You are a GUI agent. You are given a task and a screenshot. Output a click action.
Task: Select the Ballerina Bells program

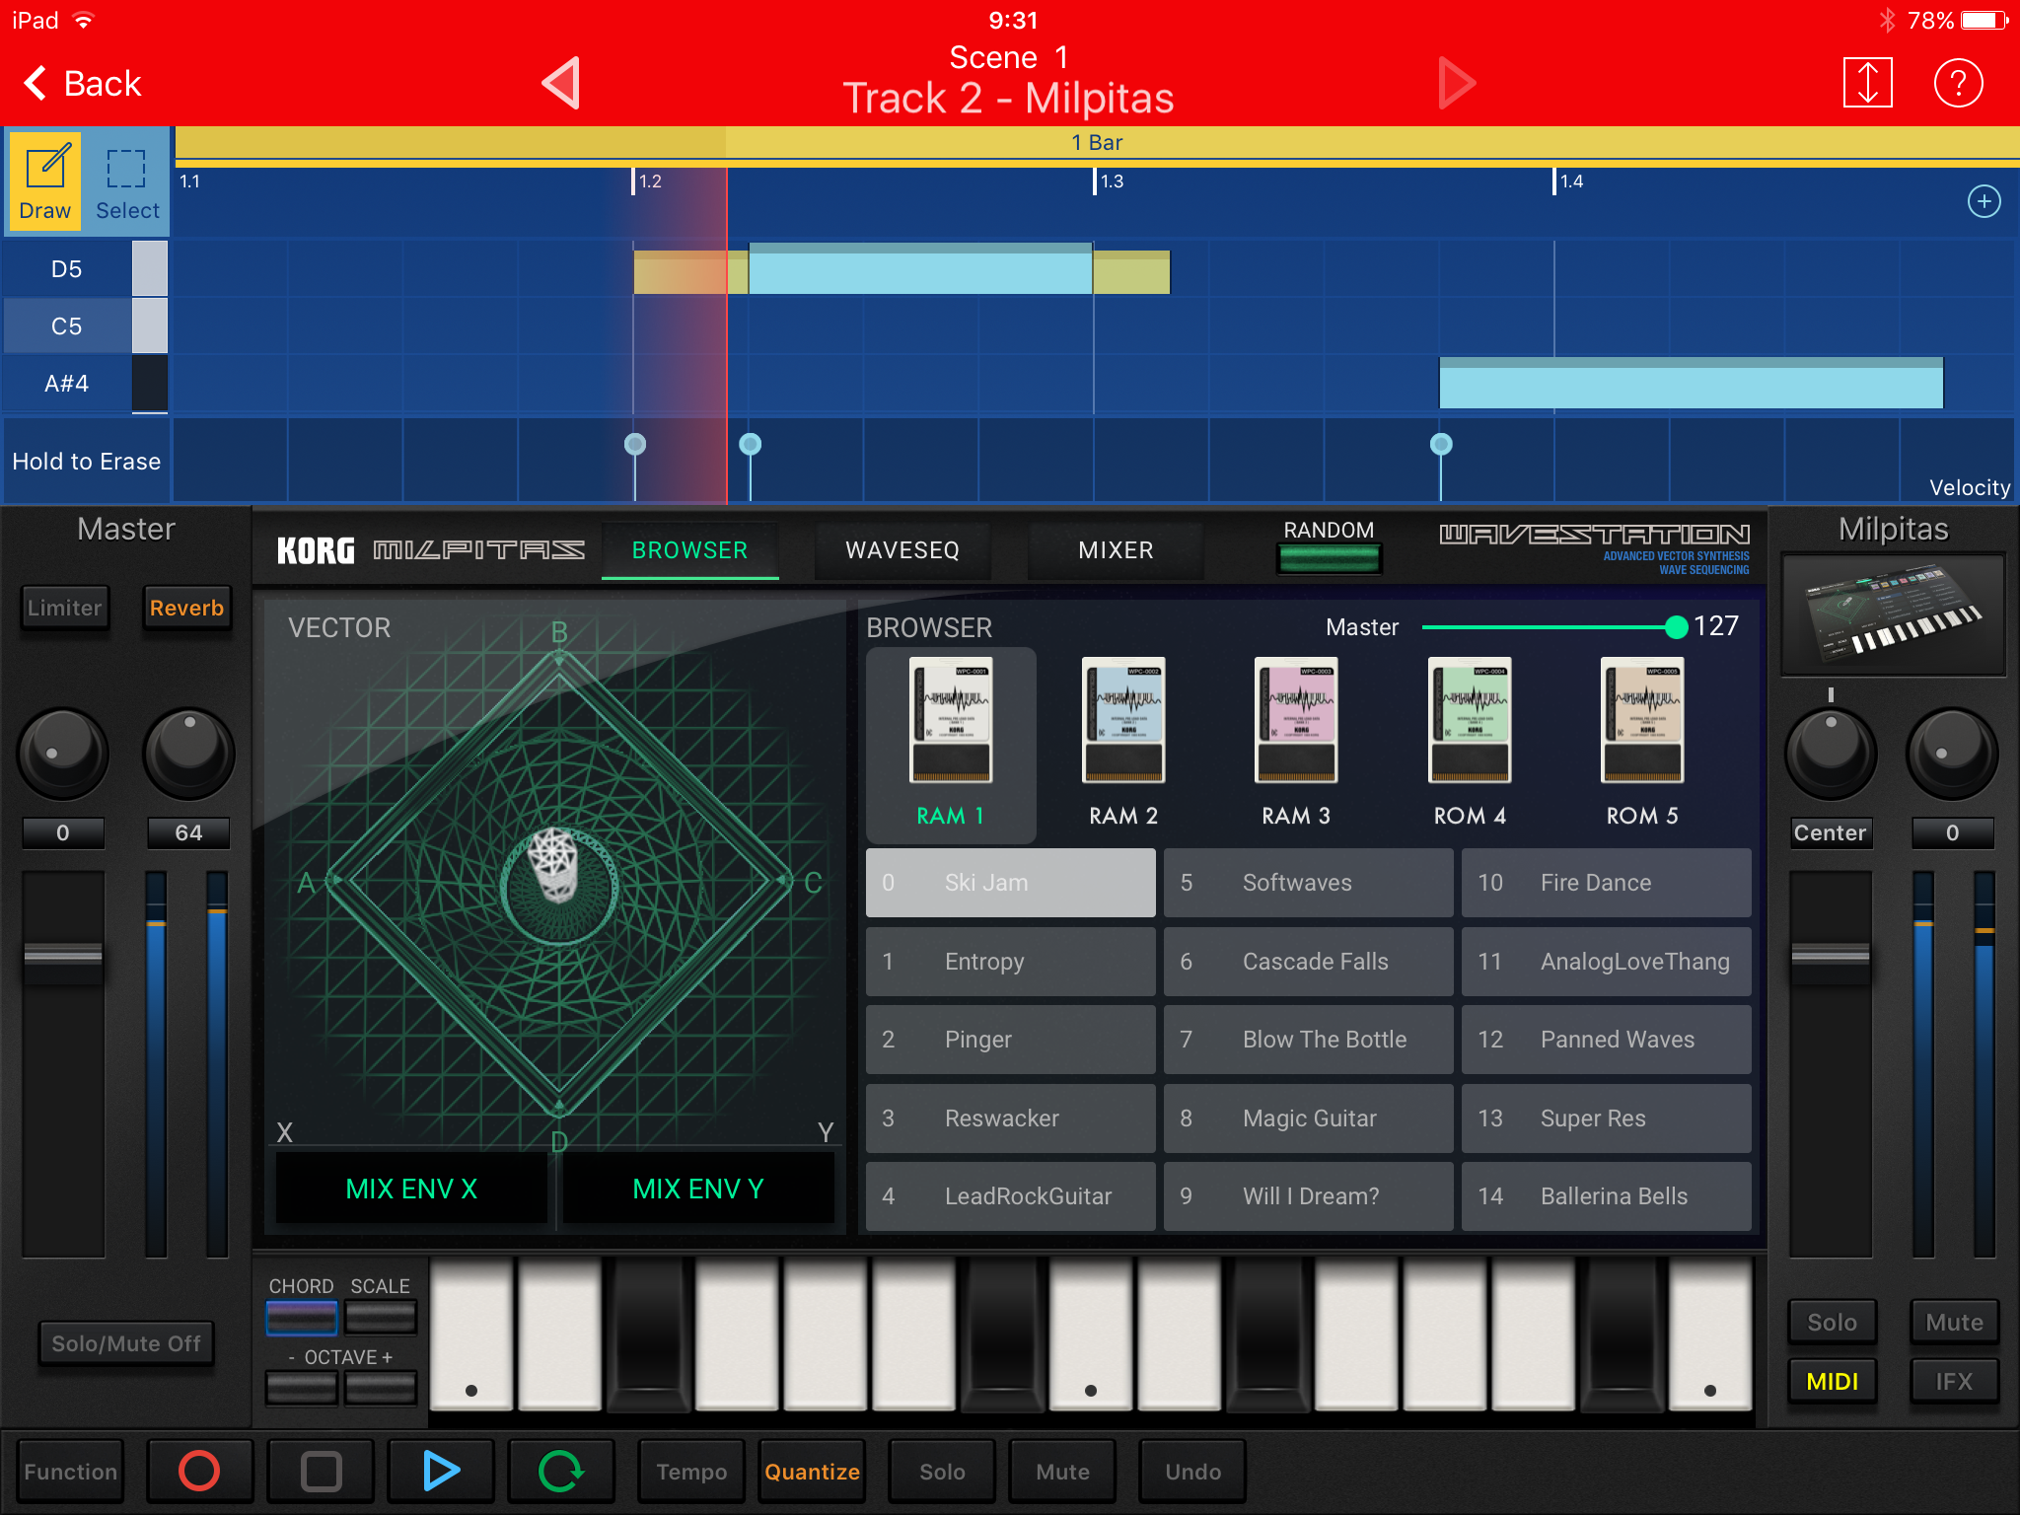(1607, 1195)
